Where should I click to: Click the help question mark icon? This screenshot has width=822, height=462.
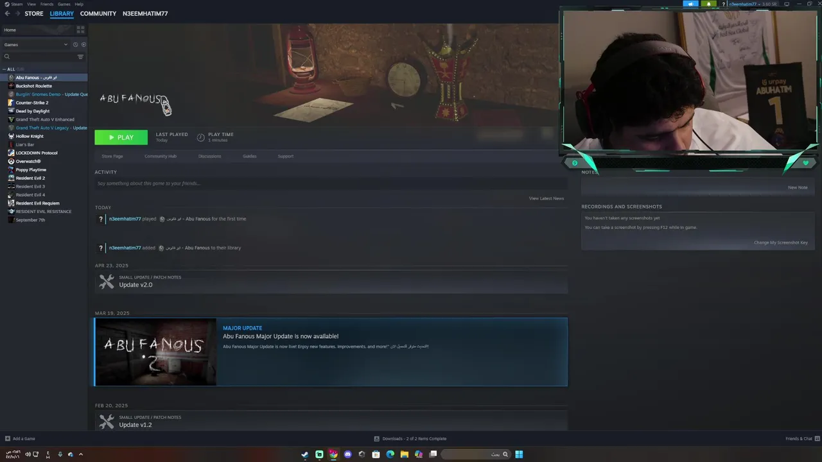723,4
